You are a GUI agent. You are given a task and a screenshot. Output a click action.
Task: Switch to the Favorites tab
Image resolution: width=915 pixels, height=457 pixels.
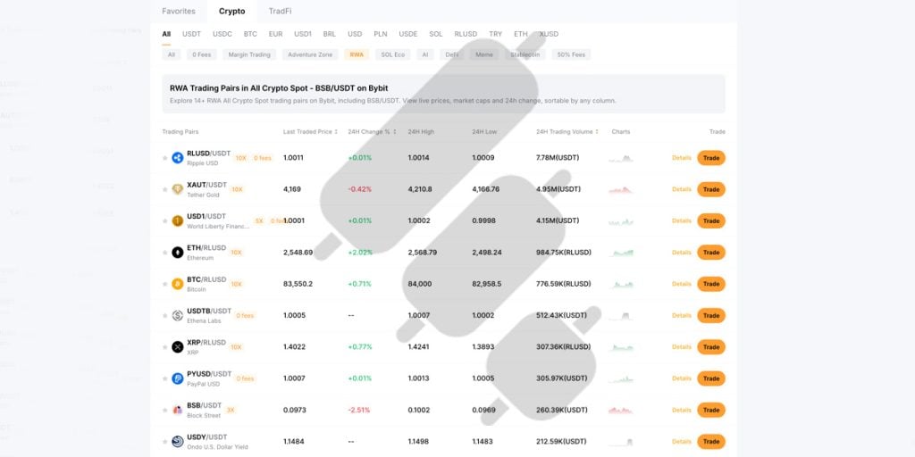(179, 11)
